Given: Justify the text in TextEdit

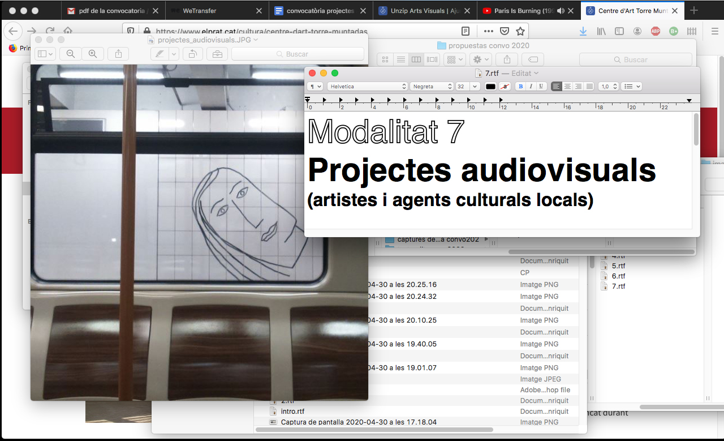Looking at the screenshot, I should [589, 87].
